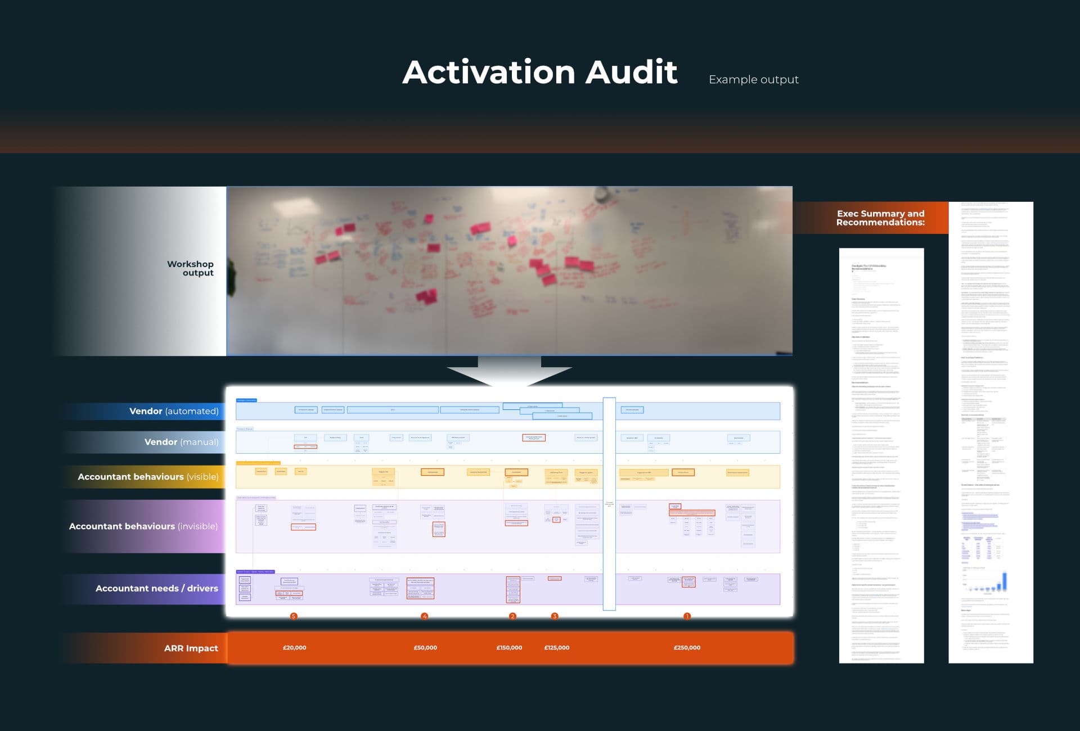
Task: Click orange marker number 1
Action: (687, 616)
